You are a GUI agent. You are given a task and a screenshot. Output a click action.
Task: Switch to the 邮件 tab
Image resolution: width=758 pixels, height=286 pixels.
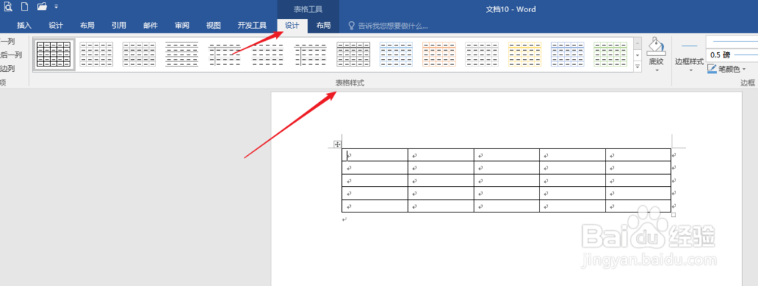150,26
